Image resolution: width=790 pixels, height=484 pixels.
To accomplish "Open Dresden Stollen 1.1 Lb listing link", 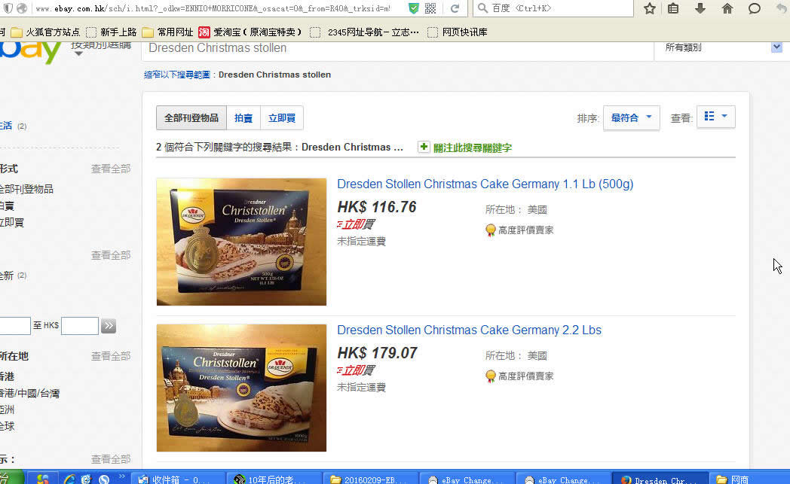I will pyautogui.click(x=485, y=184).
